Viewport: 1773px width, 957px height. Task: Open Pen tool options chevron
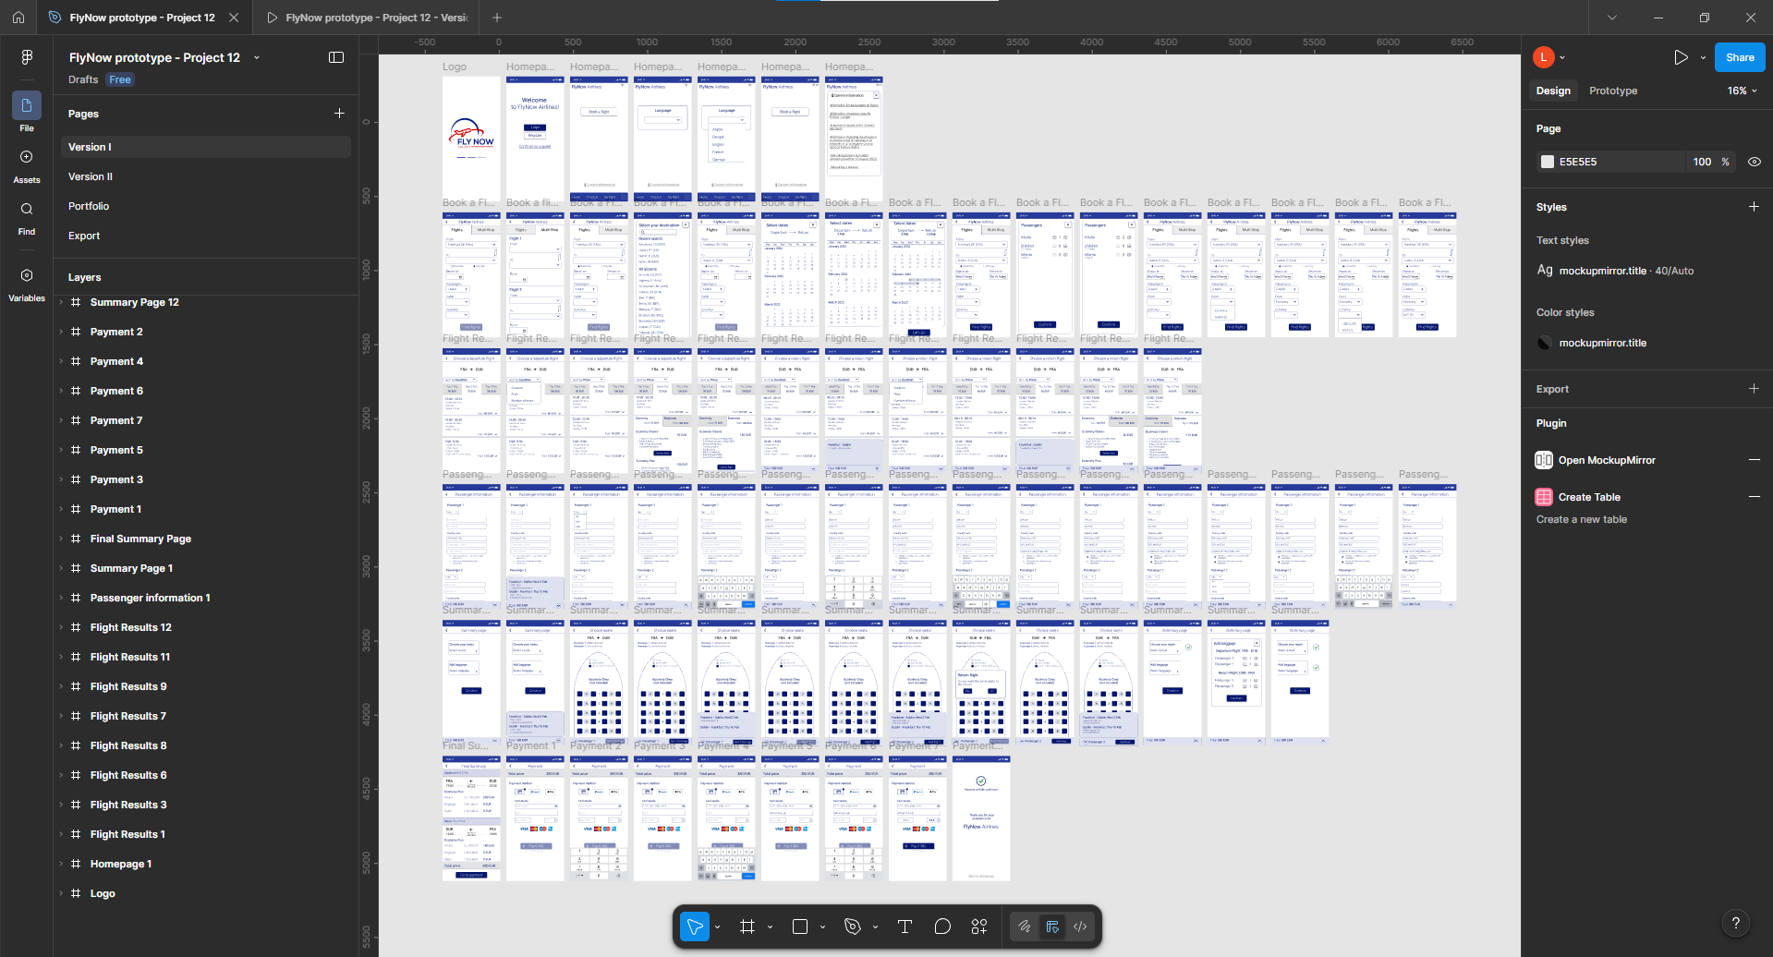pos(875,927)
